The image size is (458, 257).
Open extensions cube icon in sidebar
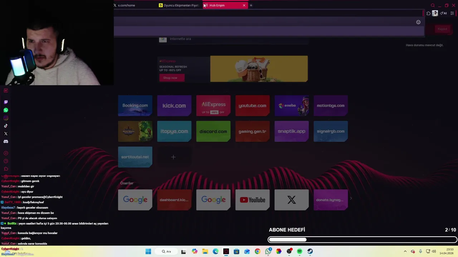(x=6, y=169)
